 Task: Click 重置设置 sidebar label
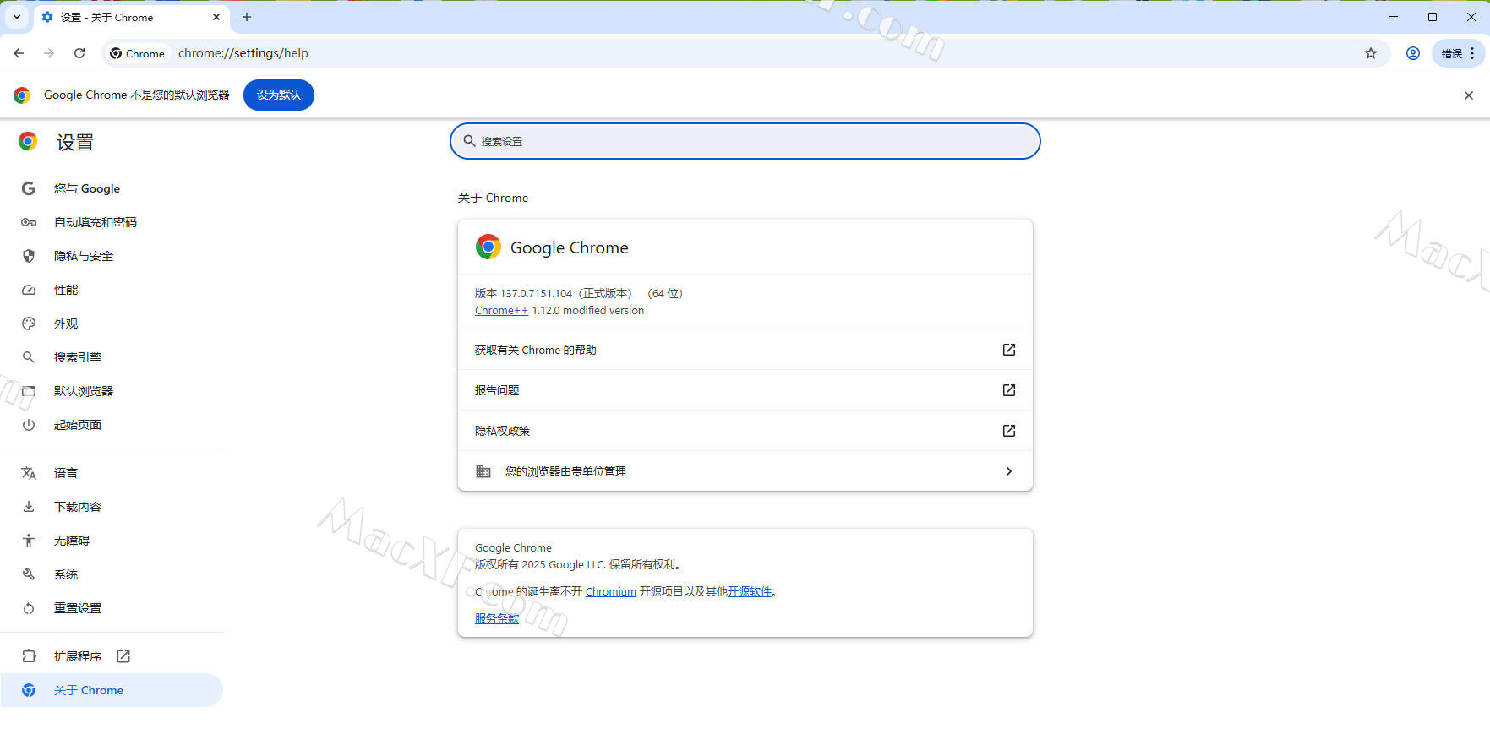pos(78,608)
